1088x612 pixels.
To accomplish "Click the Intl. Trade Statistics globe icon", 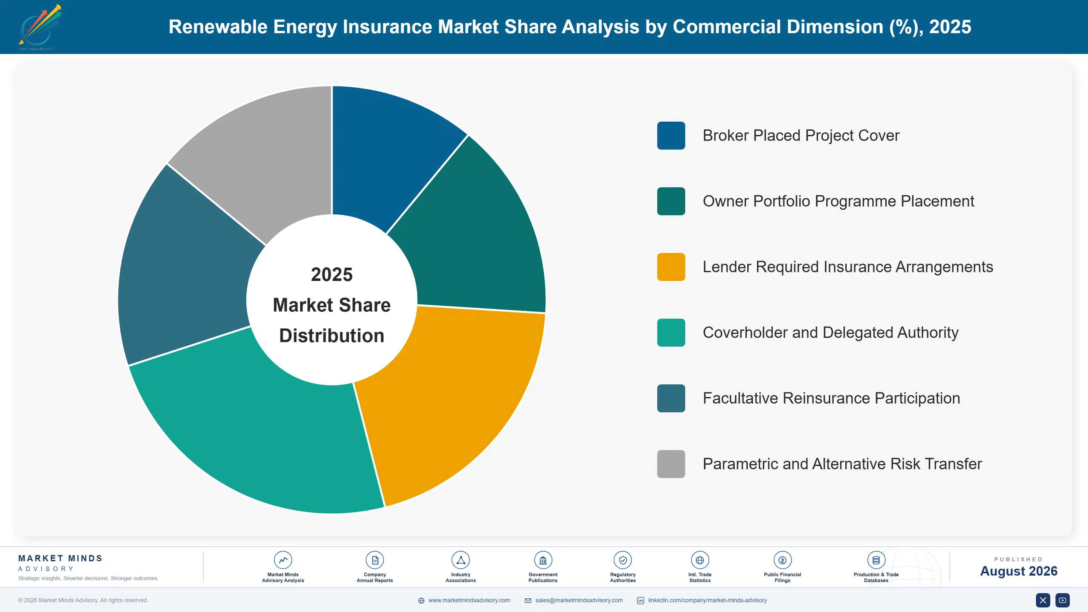I will pos(700,560).
